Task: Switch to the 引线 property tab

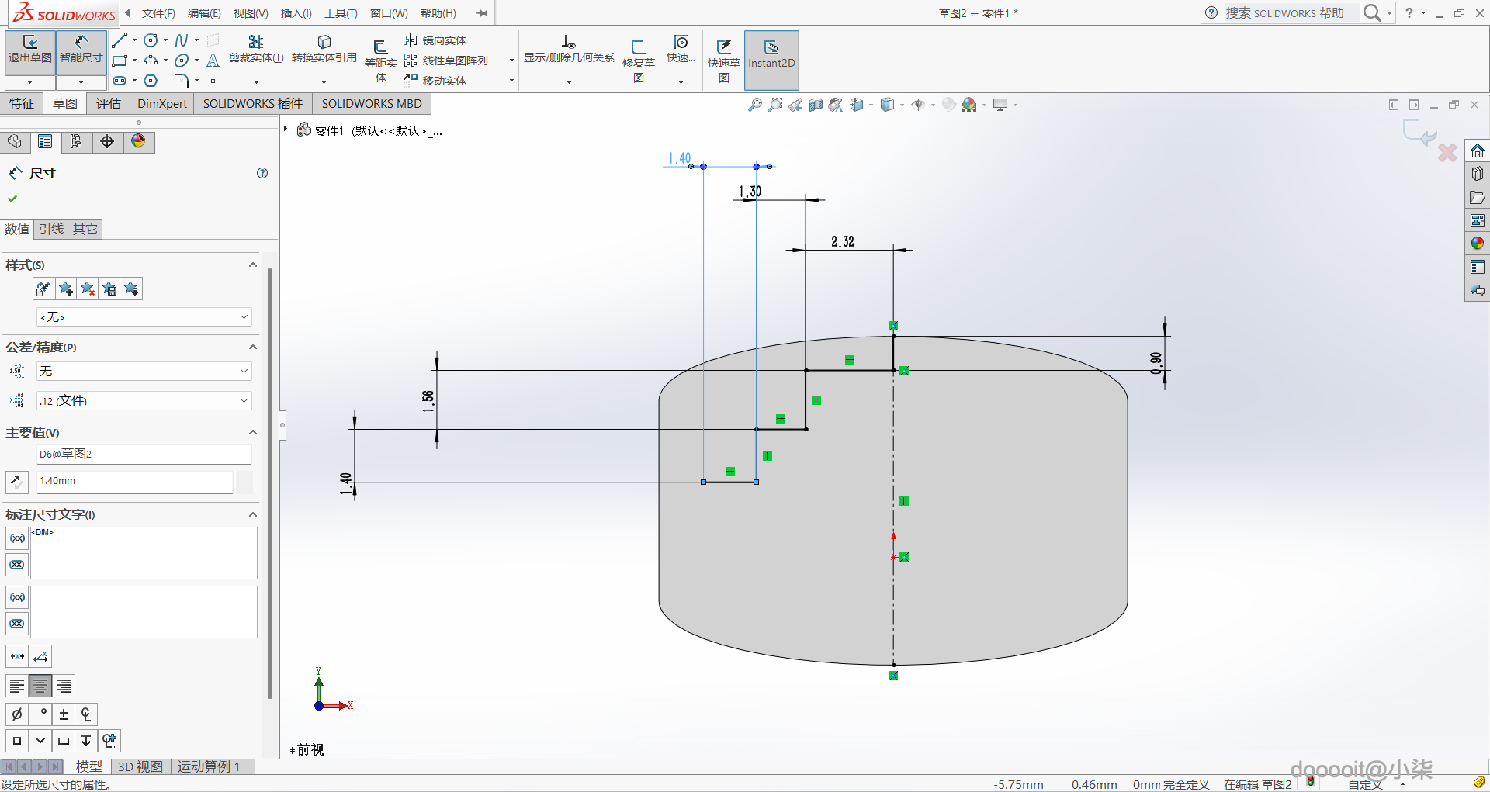Action: [51, 229]
